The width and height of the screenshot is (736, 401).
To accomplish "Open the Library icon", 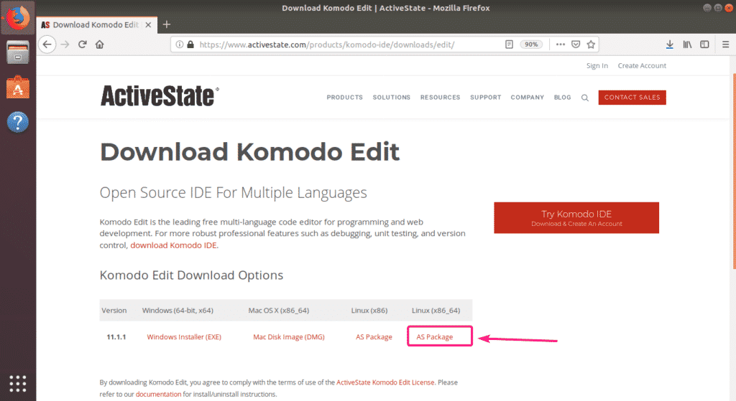I will pyautogui.click(x=687, y=44).
